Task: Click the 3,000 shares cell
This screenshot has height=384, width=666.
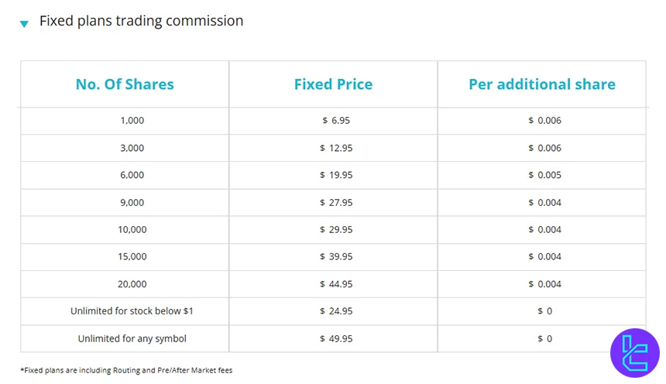Action: pyautogui.click(x=132, y=148)
